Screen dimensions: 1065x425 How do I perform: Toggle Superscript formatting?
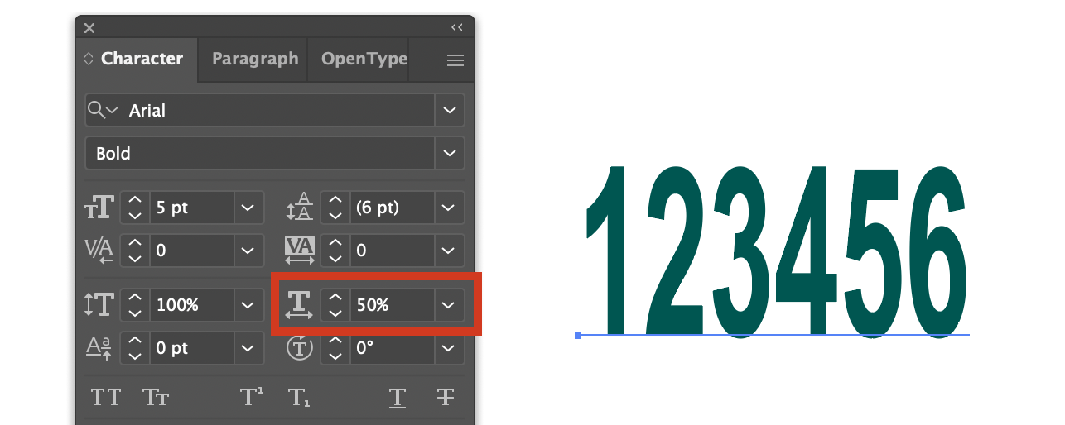(x=252, y=397)
